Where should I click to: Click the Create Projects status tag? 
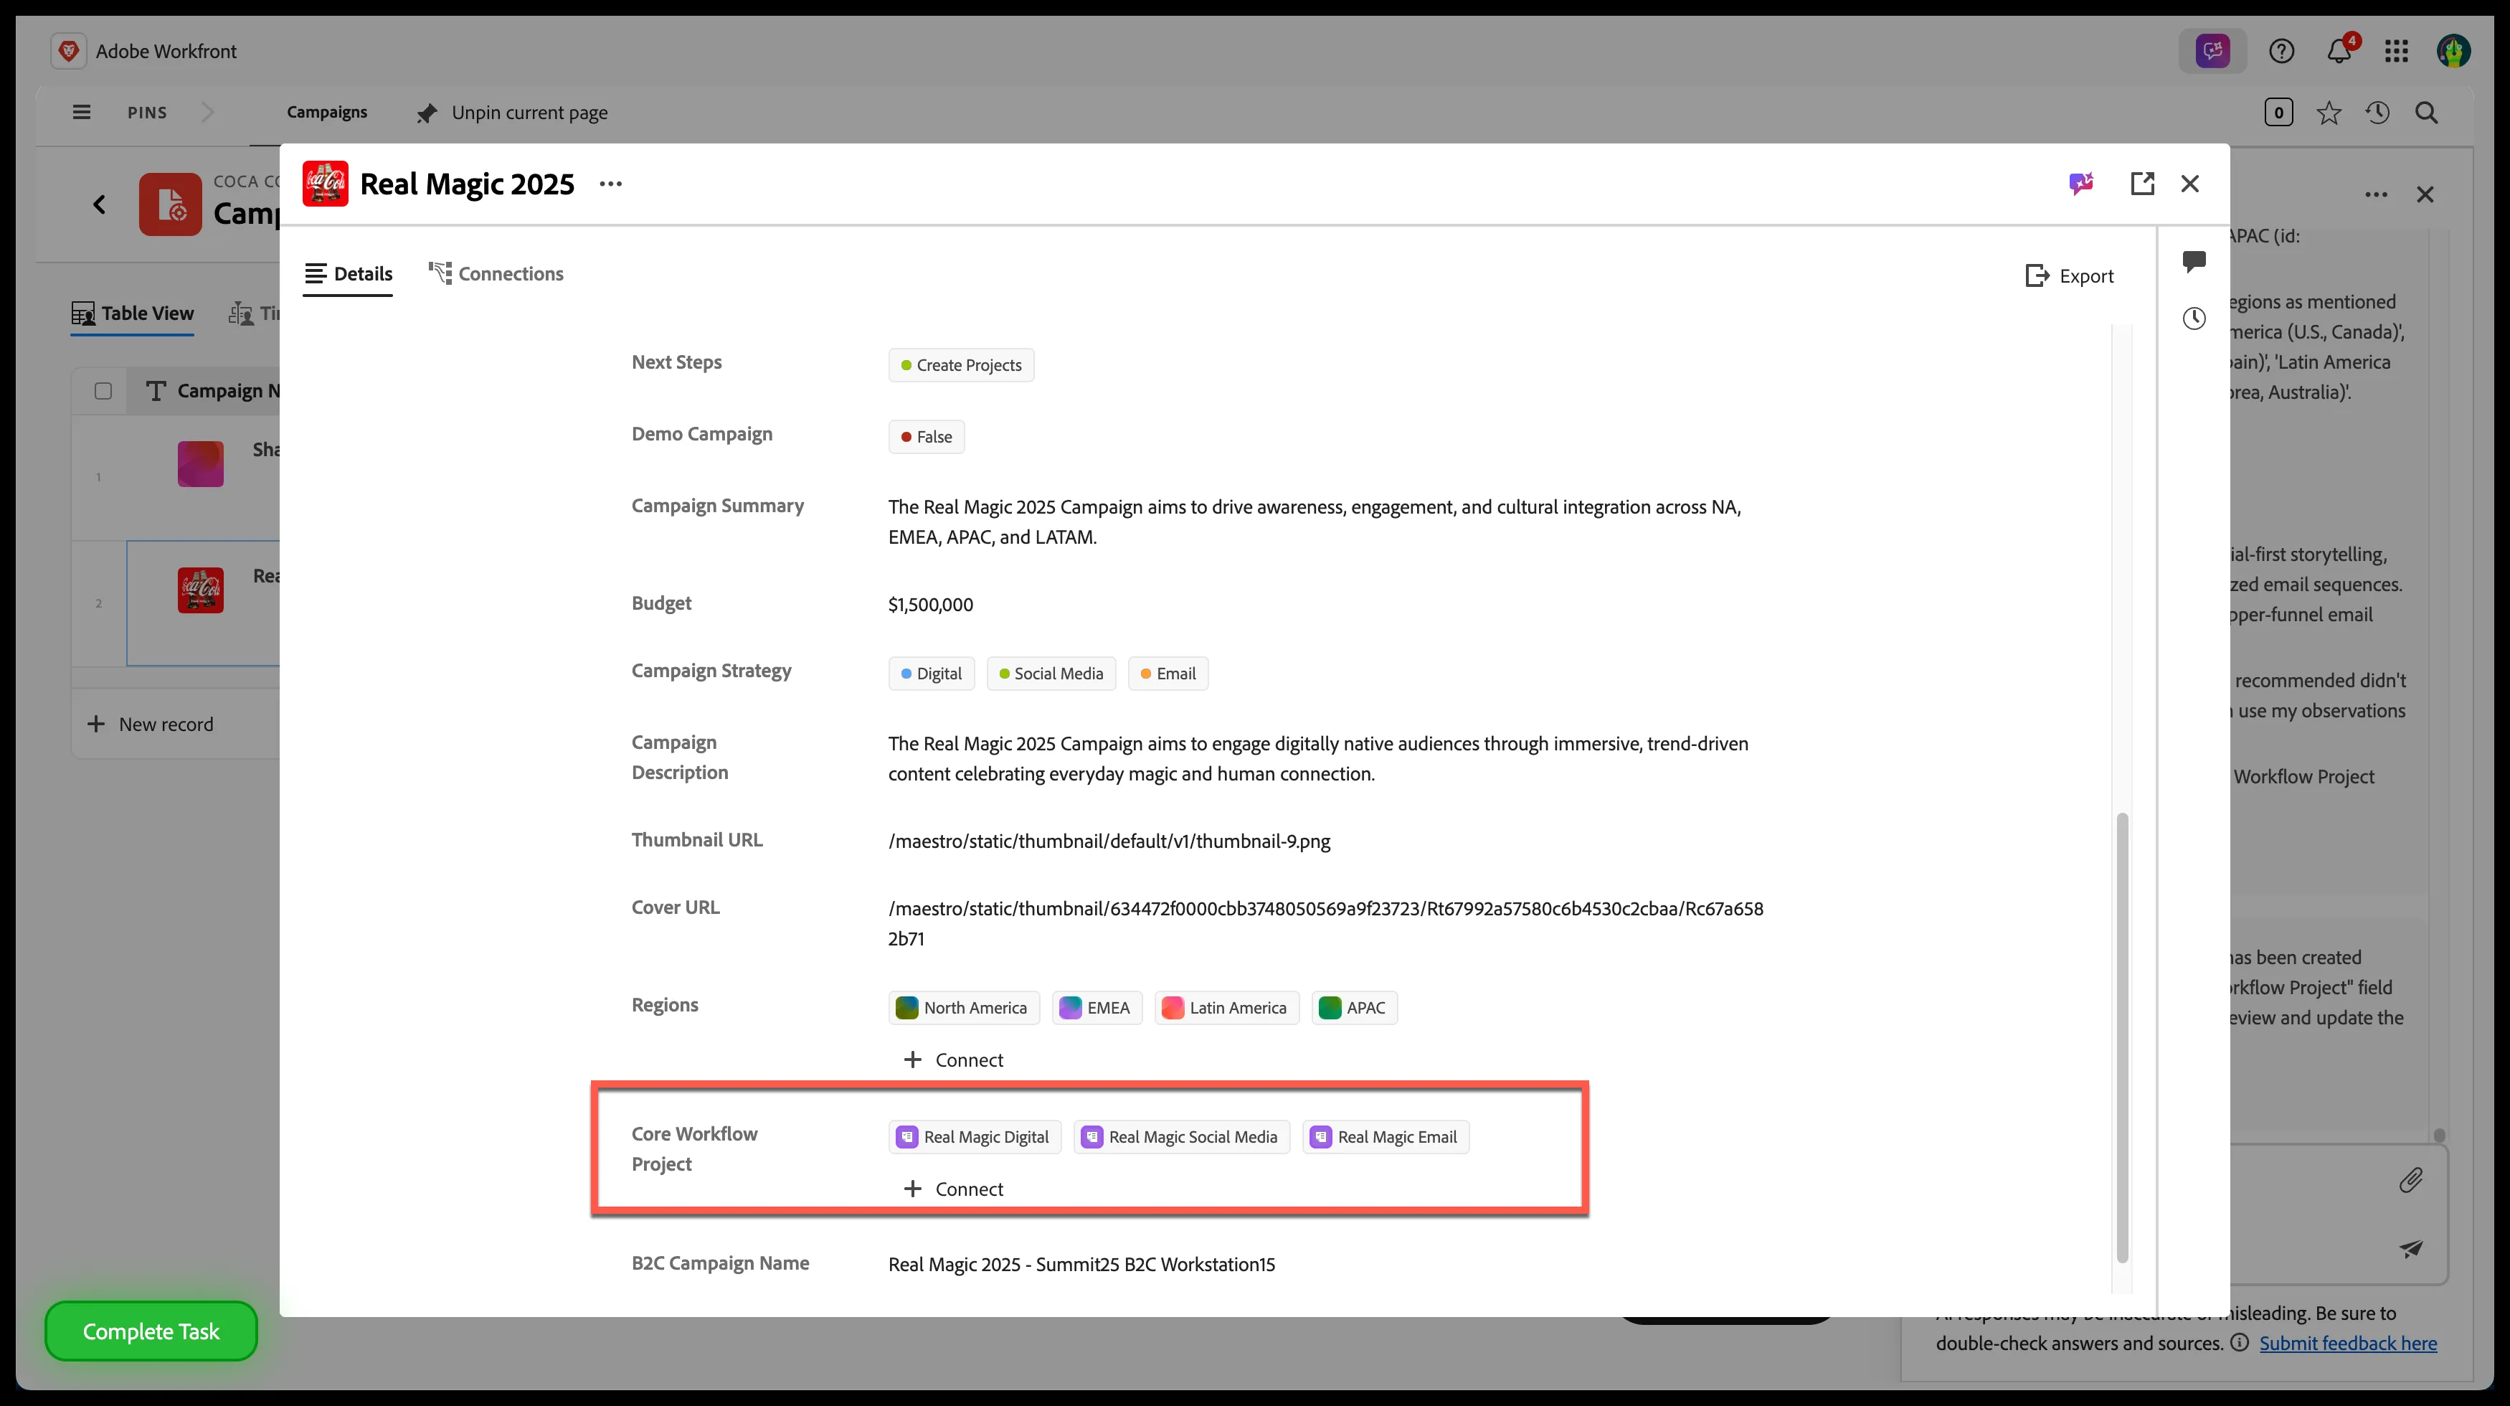point(961,365)
